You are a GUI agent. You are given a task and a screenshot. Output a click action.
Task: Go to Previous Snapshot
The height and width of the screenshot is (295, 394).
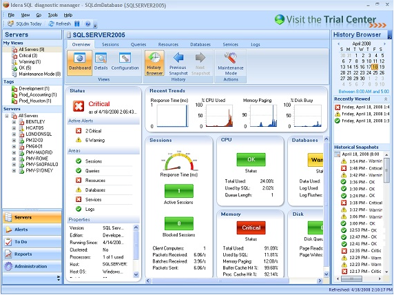pos(178,63)
